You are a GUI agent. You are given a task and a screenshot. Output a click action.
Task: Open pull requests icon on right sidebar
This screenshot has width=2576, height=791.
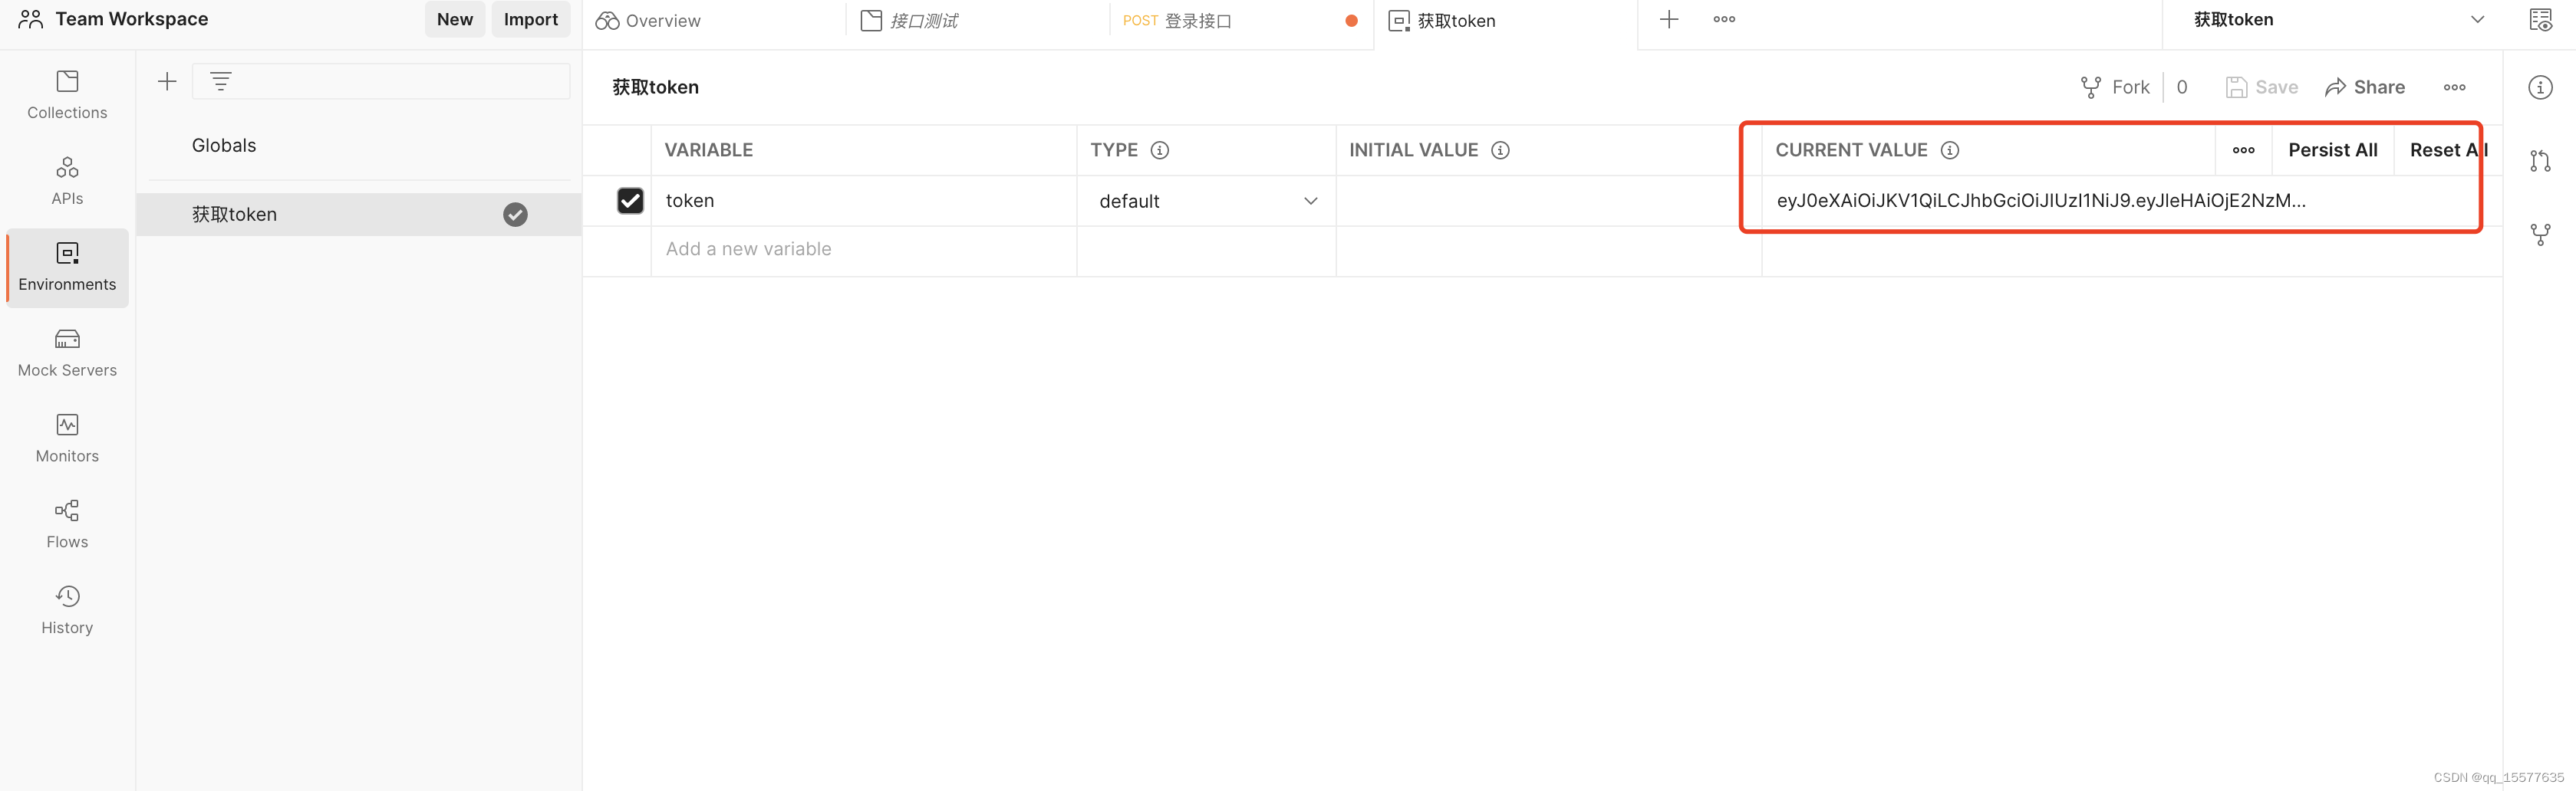[x=2540, y=161]
